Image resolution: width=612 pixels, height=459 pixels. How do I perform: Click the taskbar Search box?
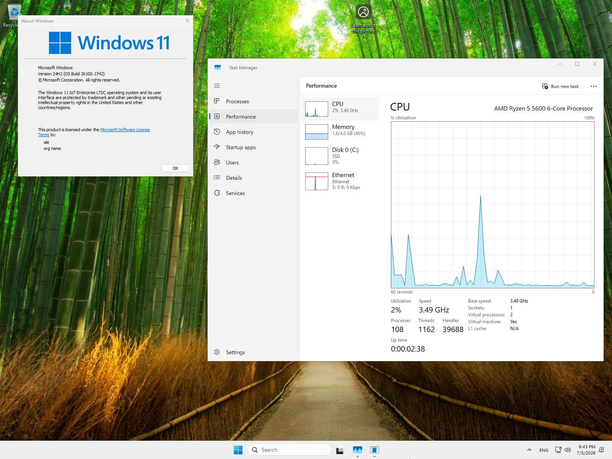click(290, 450)
